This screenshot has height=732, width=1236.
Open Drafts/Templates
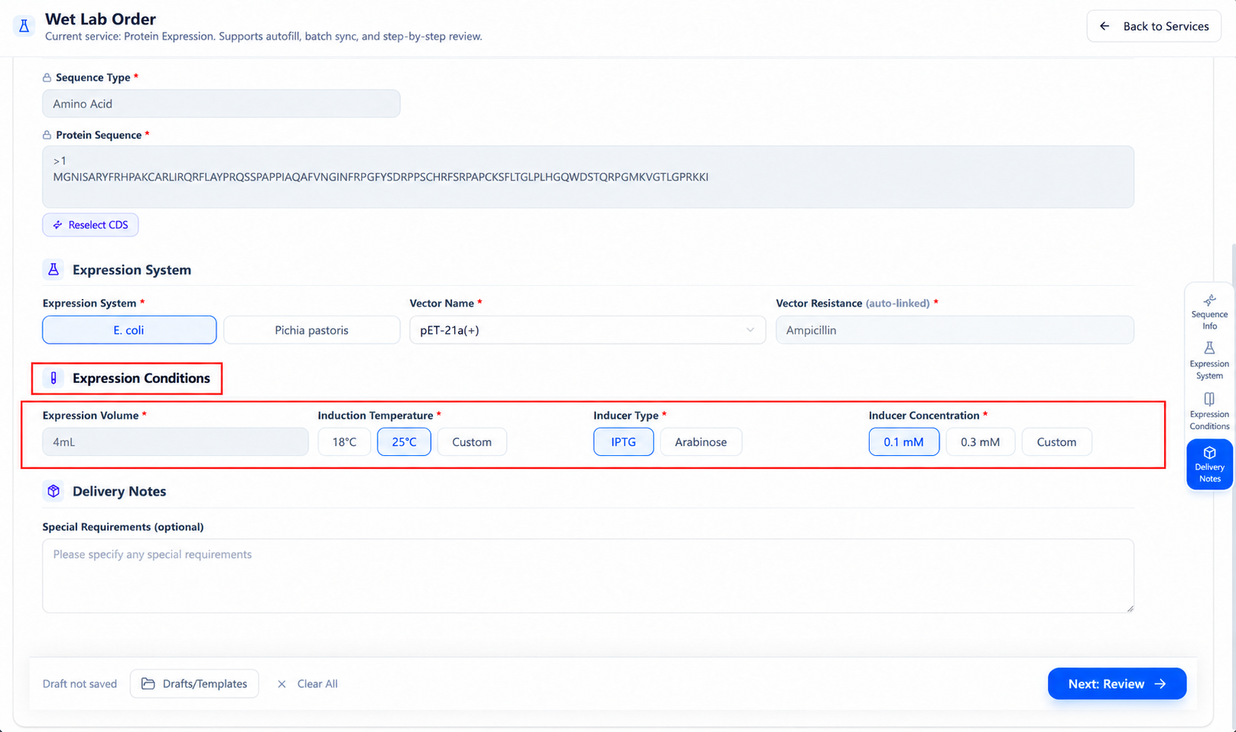194,683
